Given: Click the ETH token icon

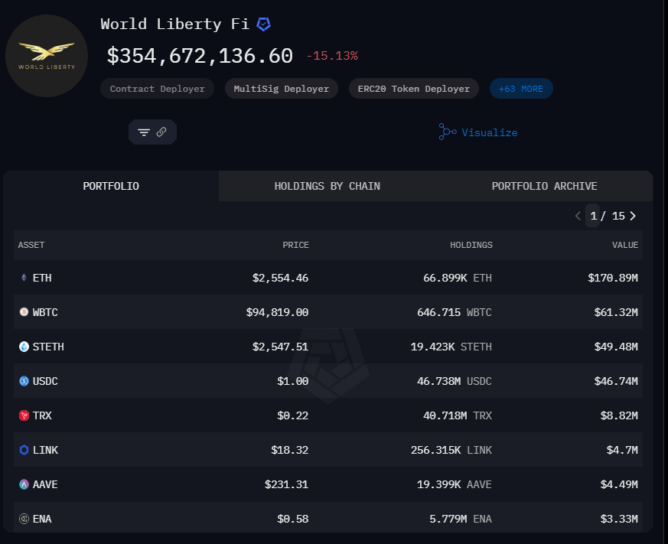Looking at the screenshot, I should pos(24,278).
